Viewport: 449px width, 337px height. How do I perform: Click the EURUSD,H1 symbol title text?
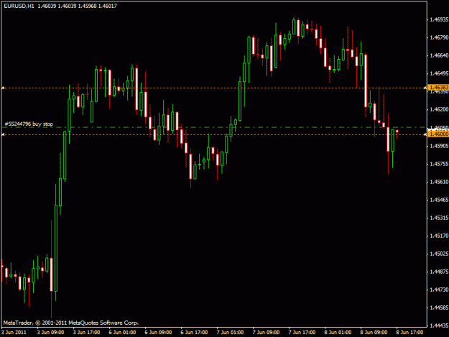19,6
